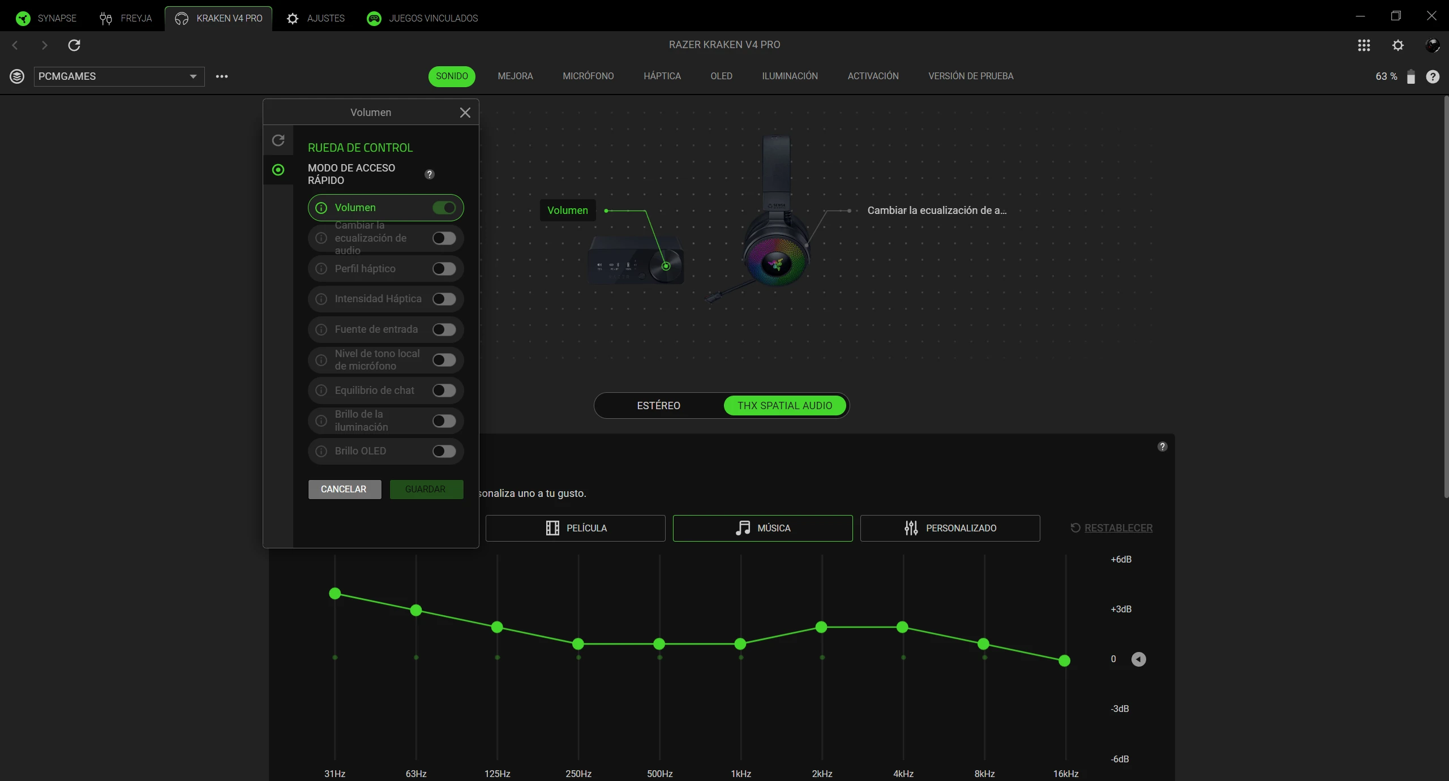This screenshot has width=1449, height=781.
Task: Enable the Brillo OLED toggle
Action: click(x=444, y=451)
